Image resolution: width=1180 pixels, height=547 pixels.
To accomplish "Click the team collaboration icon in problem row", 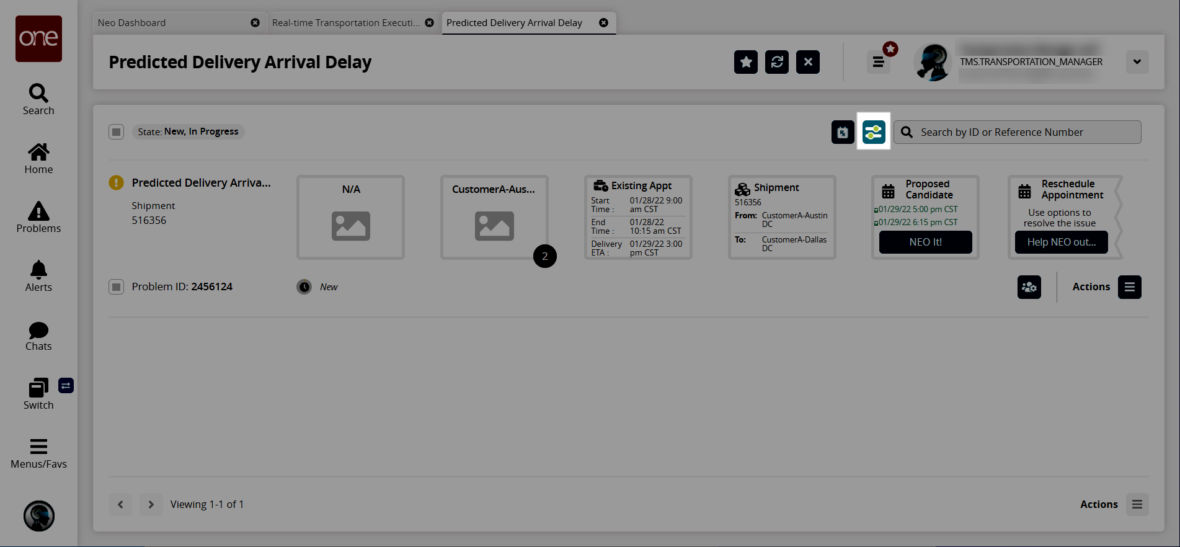I will tap(1029, 287).
